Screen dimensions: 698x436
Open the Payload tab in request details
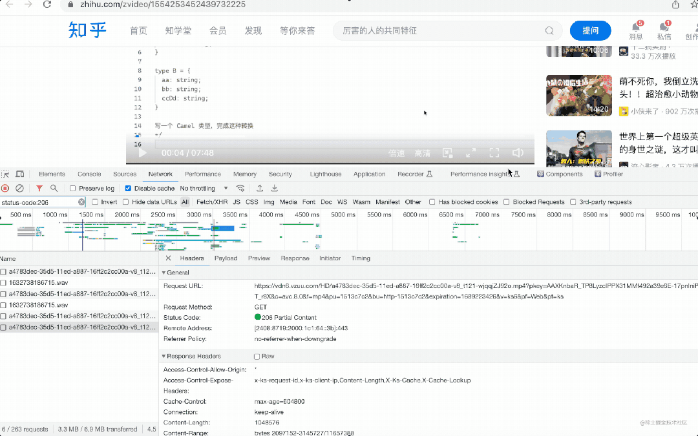[x=226, y=258]
